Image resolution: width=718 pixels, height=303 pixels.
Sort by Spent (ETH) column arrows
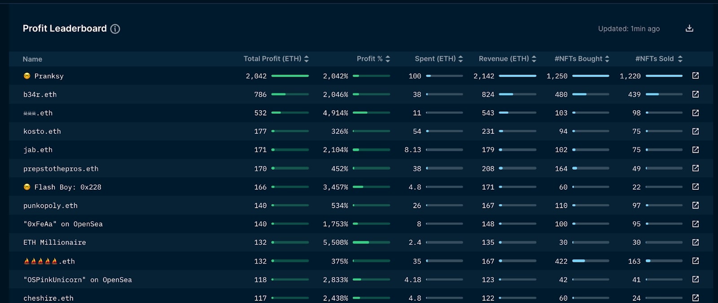tap(460, 59)
